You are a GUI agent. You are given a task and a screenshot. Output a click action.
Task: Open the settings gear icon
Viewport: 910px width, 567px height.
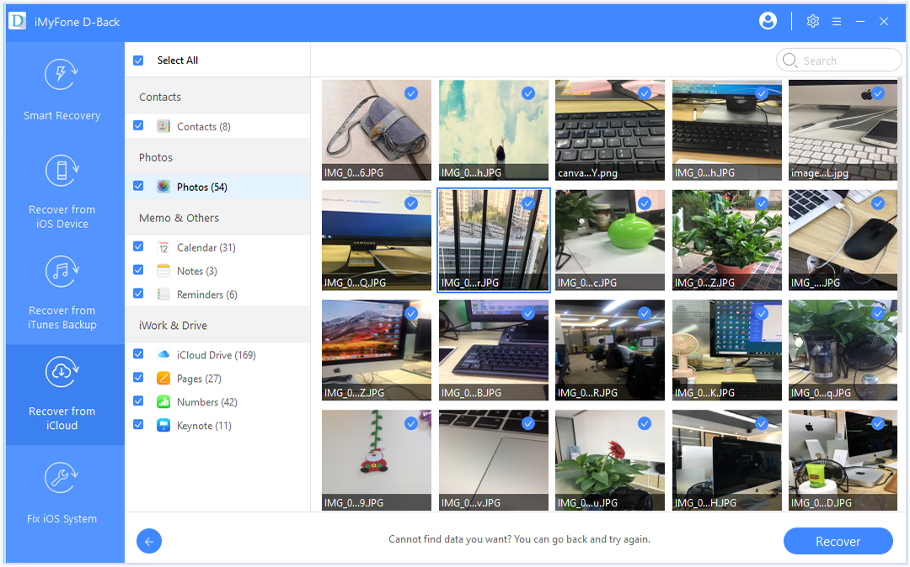[812, 21]
